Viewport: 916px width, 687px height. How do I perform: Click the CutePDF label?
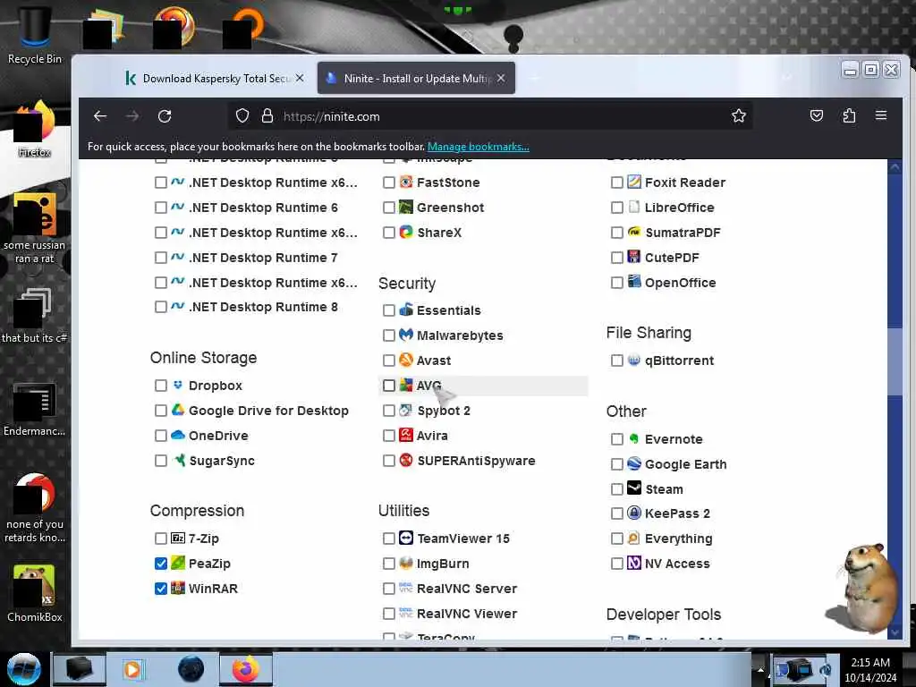672,258
